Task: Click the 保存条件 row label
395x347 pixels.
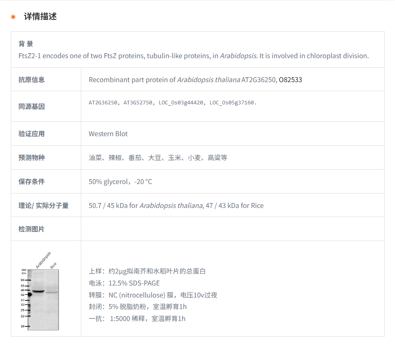Action: pyautogui.click(x=31, y=182)
